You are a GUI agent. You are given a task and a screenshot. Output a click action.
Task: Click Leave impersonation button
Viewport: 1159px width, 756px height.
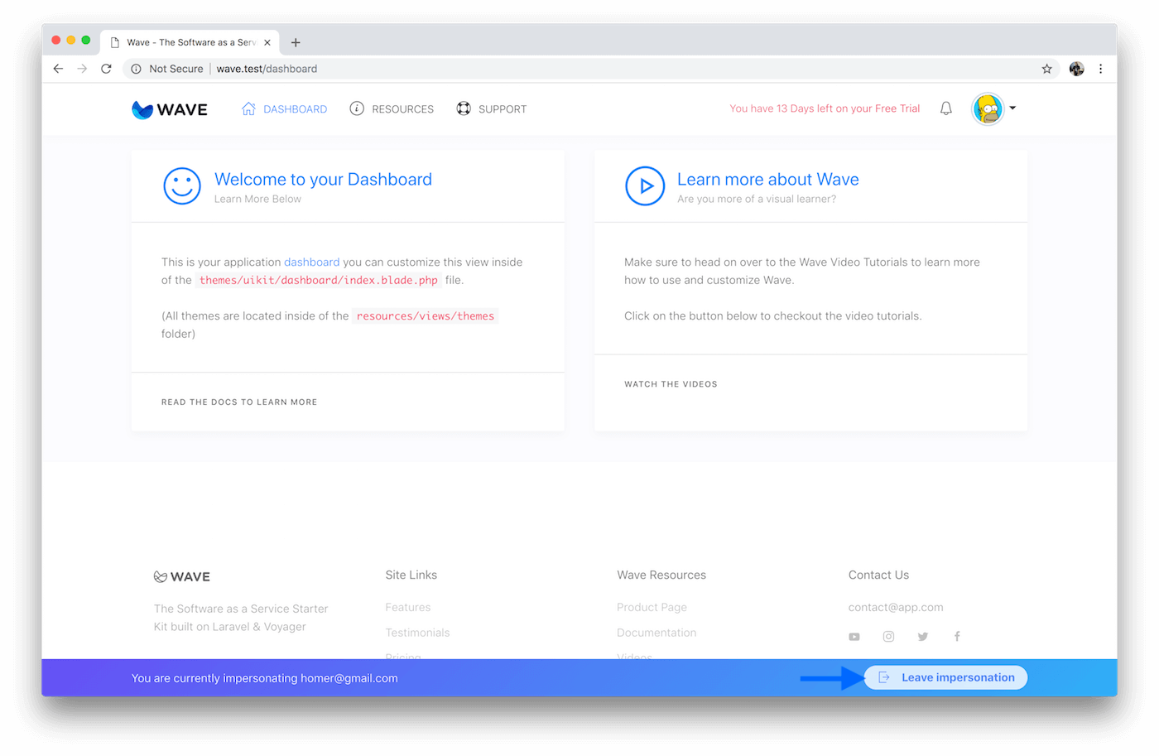point(945,677)
